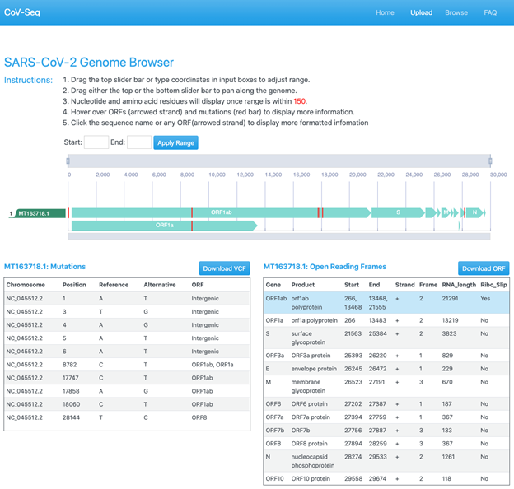Click the CoV-Seq brand logo
The image size is (514, 489).
coord(22,12)
